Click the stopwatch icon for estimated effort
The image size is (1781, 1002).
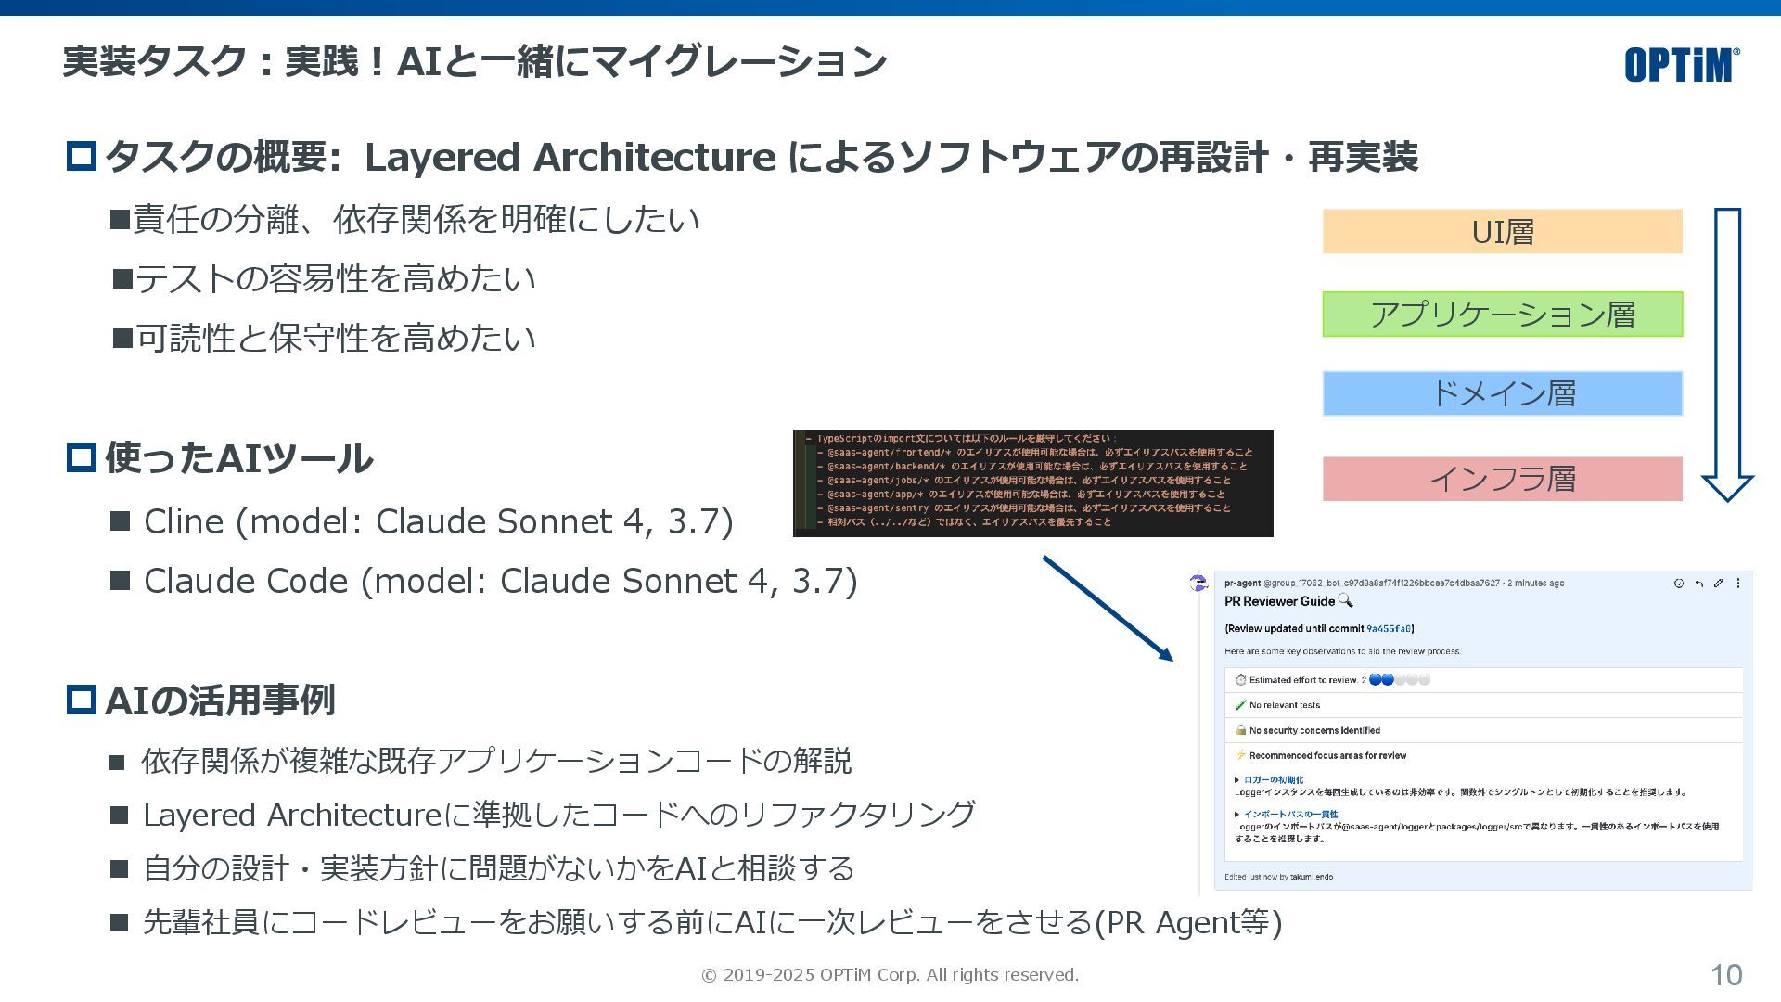click(x=1241, y=680)
